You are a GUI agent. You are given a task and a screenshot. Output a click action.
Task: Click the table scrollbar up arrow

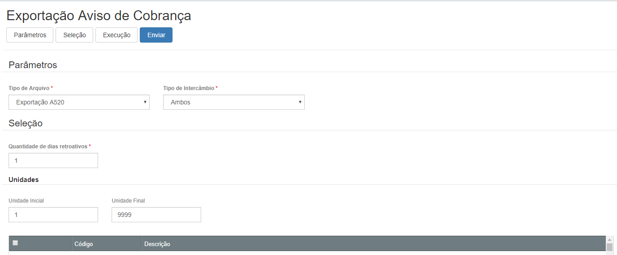609,240
